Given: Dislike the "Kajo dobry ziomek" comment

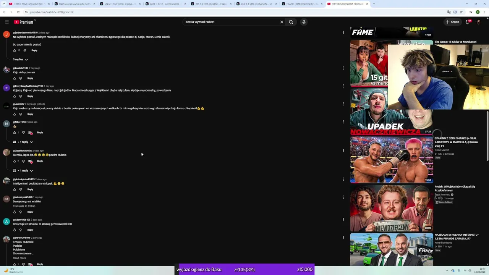Looking at the screenshot, I should [x=21, y=78].
